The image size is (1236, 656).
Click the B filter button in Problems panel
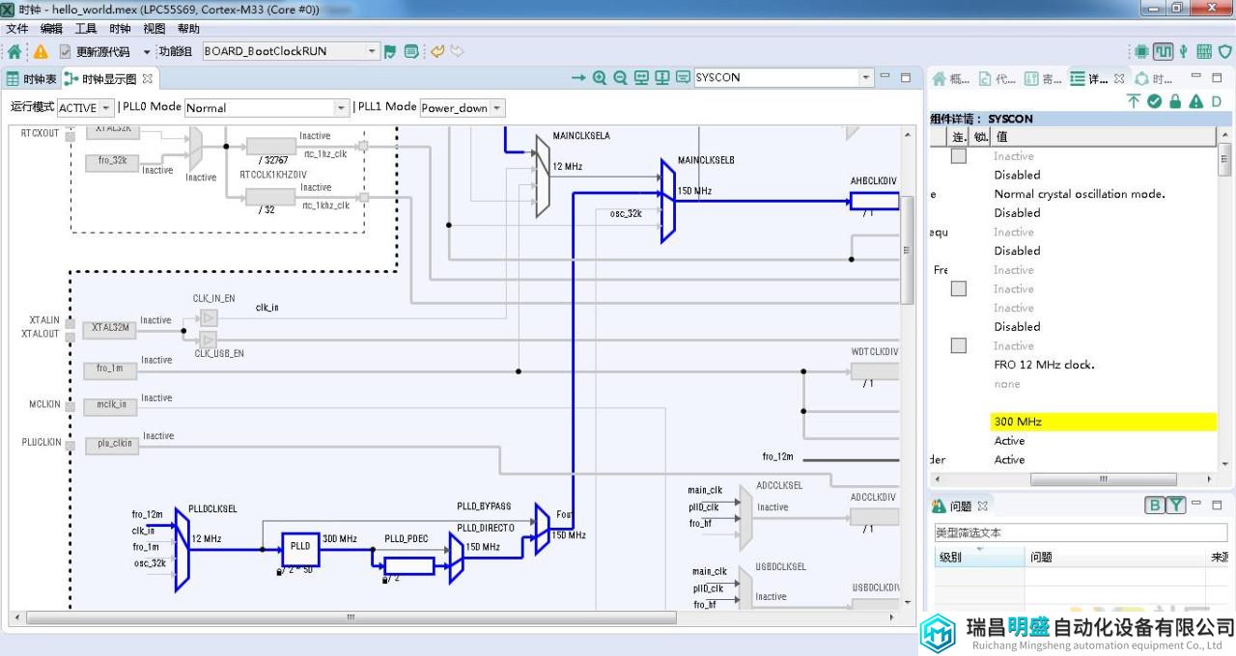(1155, 506)
